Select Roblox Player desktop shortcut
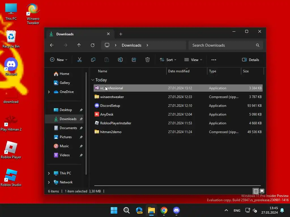This screenshot has width=290, height=217. (11, 150)
